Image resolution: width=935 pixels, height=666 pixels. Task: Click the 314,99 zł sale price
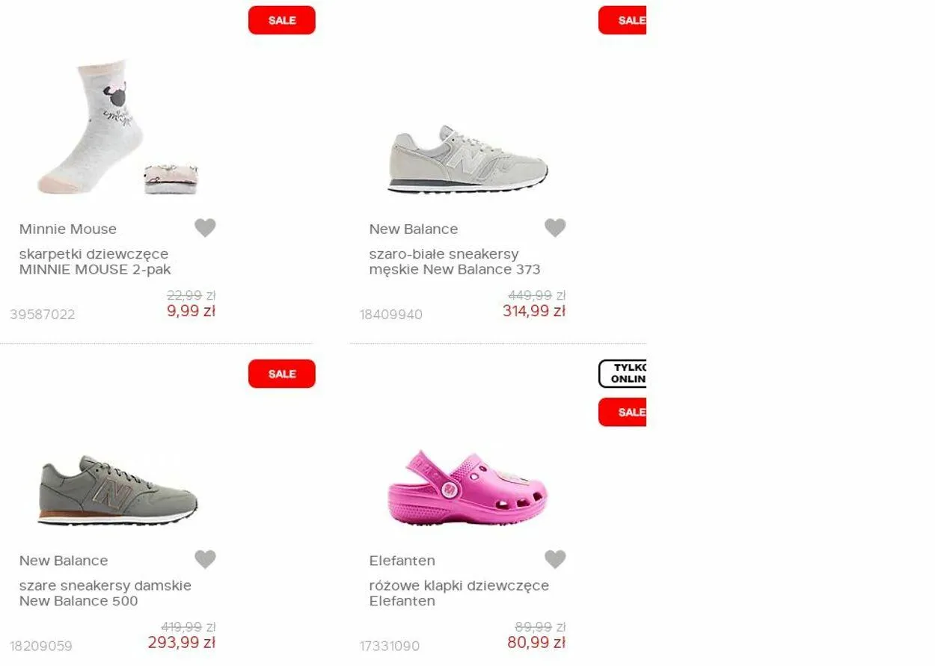coord(533,311)
